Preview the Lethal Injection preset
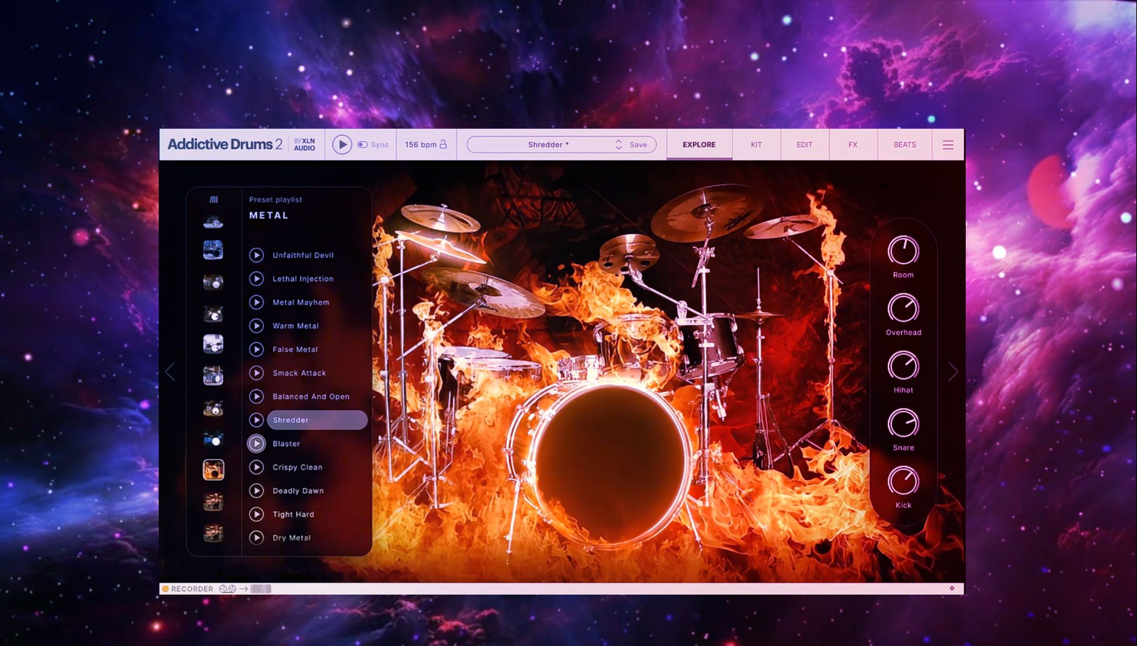The height and width of the screenshot is (646, 1137). (x=256, y=279)
